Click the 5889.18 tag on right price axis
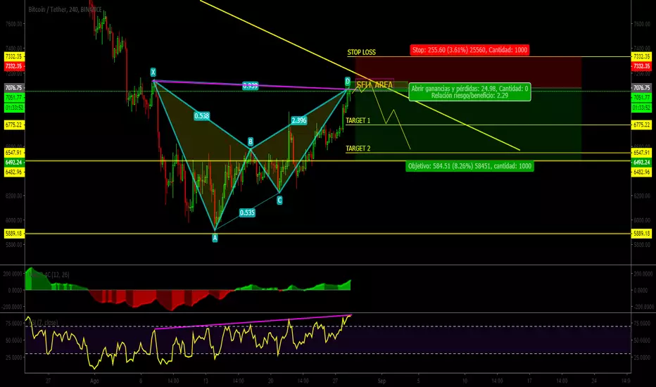 [x=641, y=234]
